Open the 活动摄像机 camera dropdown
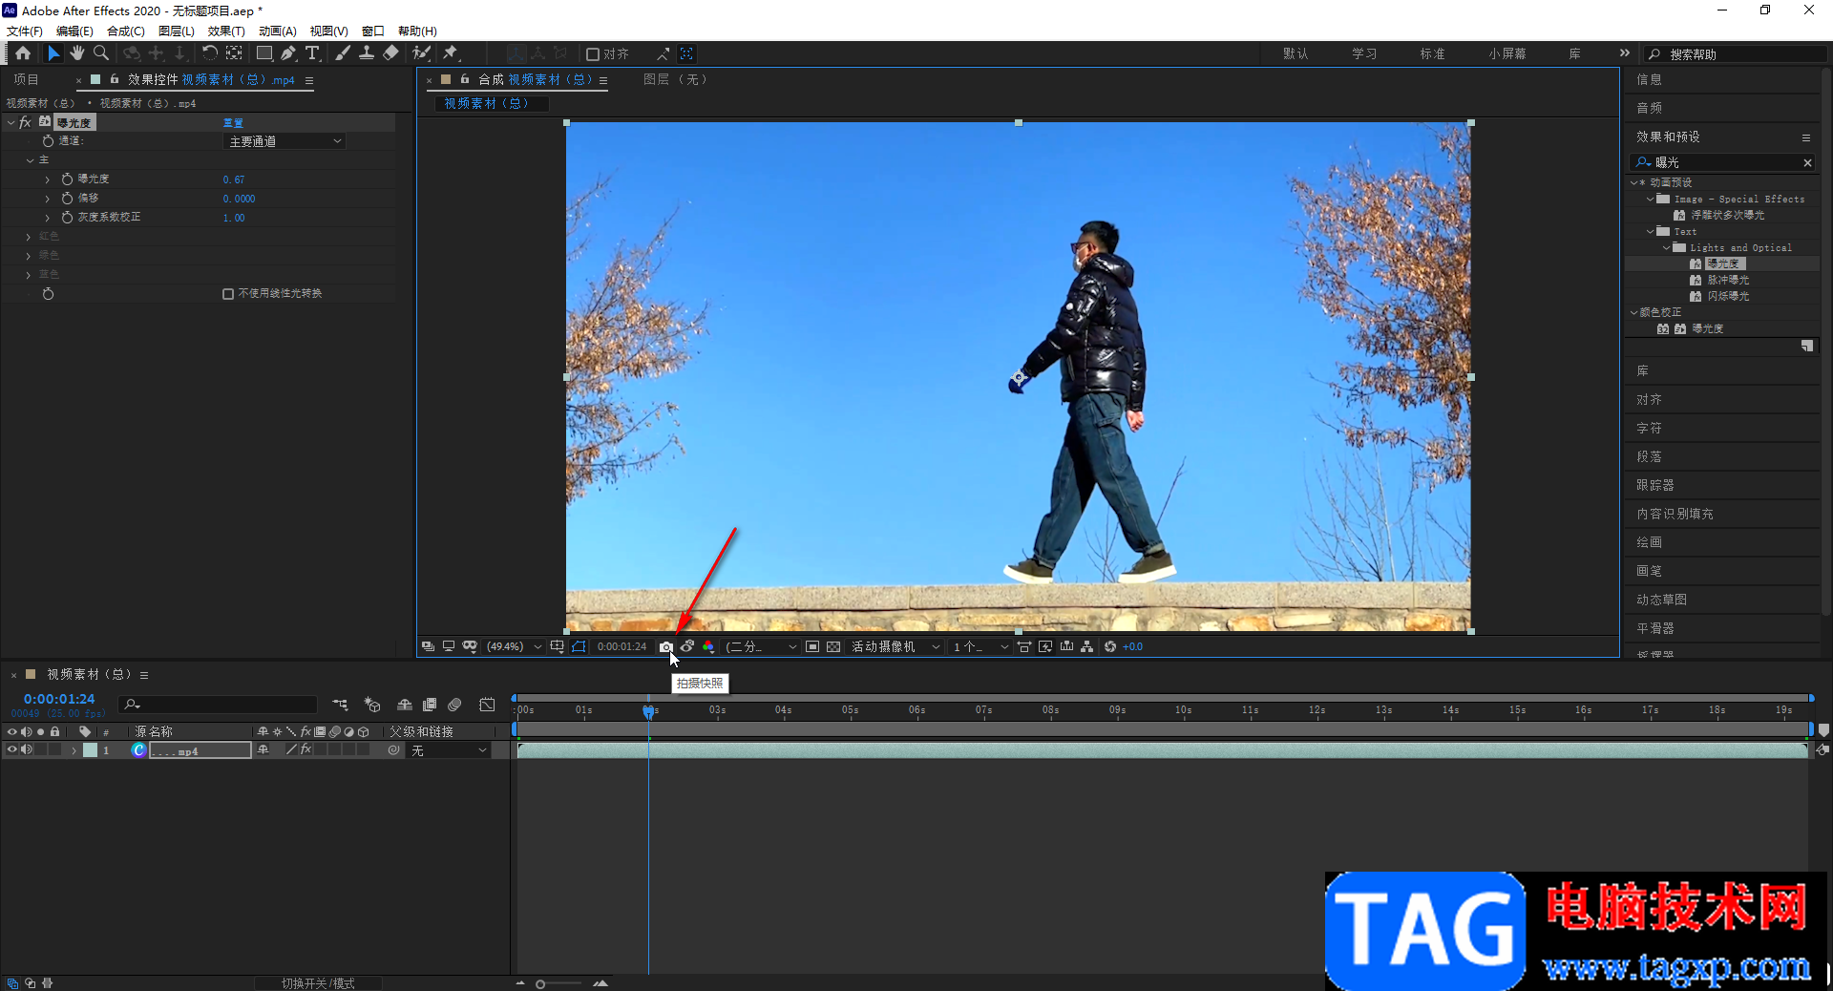 pyautogui.click(x=895, y=647)
